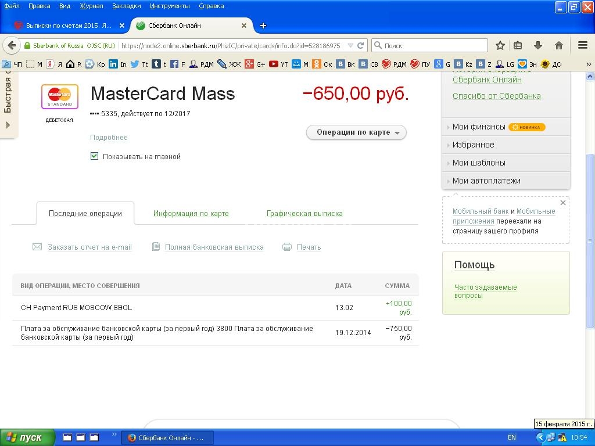
Task: Open Часто задаваемые вопросы link
Action: (485, 292)
